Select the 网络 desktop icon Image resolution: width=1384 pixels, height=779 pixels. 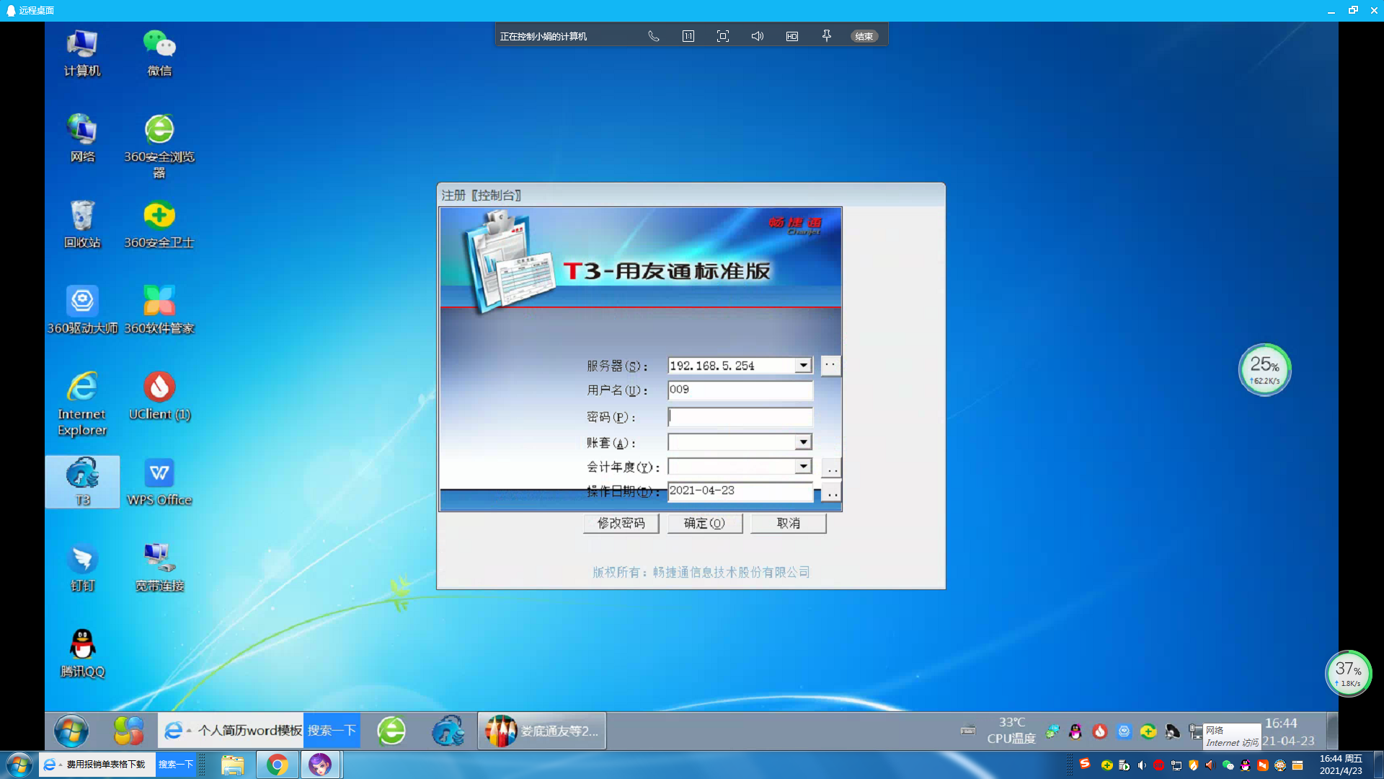(82, 138)
